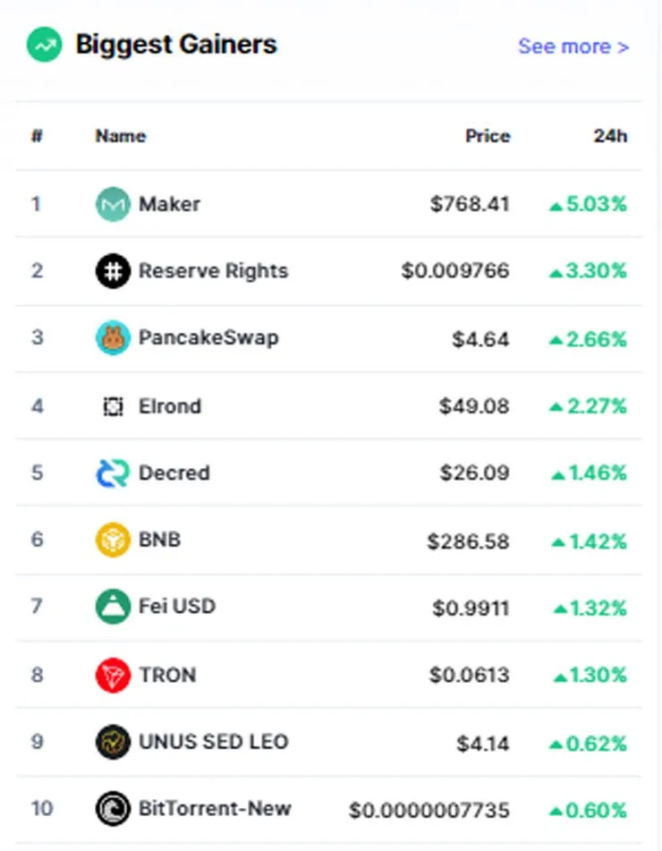Viewport: 662px width, 851px height.
Task: Click the green Biggest Gainers trend icon
Action: 45,45
